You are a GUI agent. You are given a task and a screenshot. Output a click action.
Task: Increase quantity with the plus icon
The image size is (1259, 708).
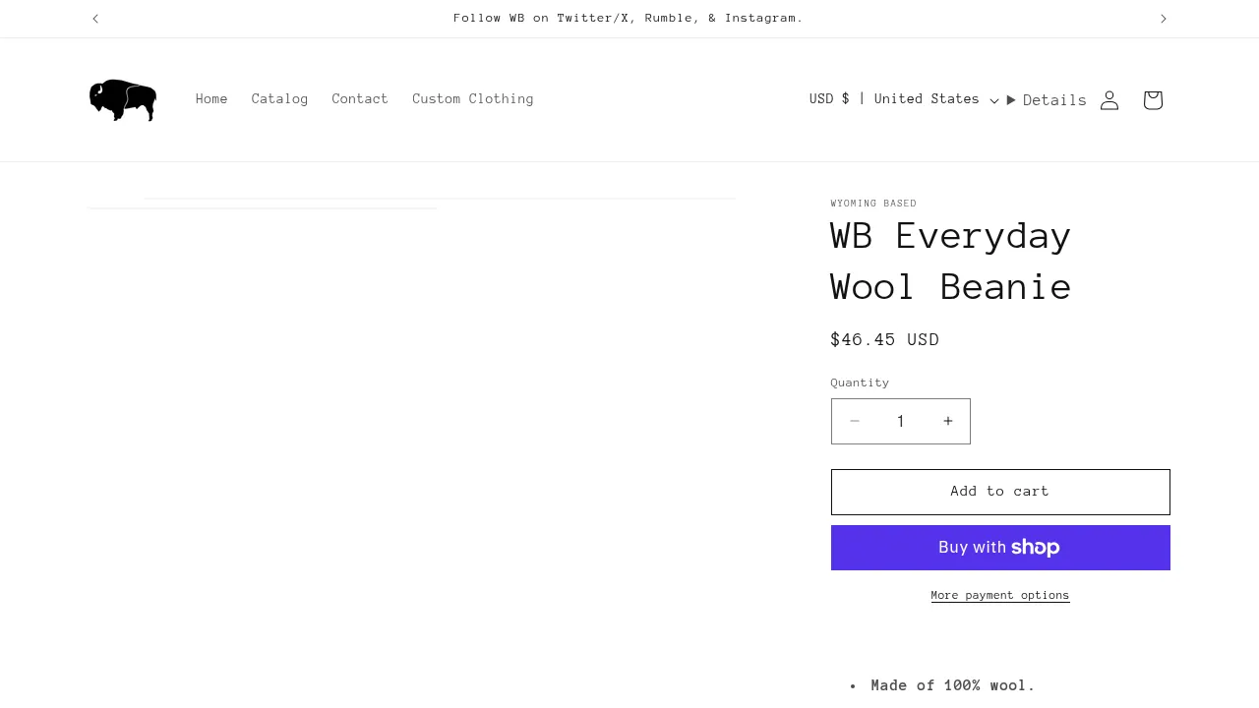point(947,421)
